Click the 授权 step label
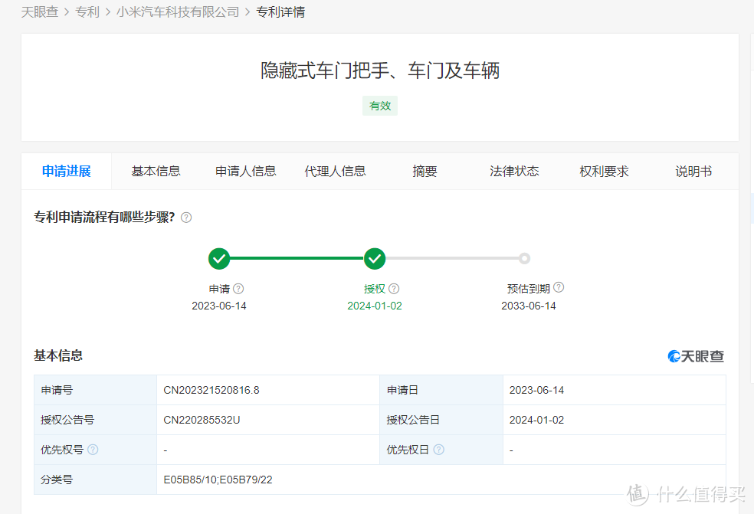 click(x=375, y=289)
